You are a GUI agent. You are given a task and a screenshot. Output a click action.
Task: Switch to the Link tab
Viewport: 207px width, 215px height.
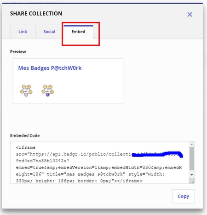pyautogui.click(x=23, y=32)
